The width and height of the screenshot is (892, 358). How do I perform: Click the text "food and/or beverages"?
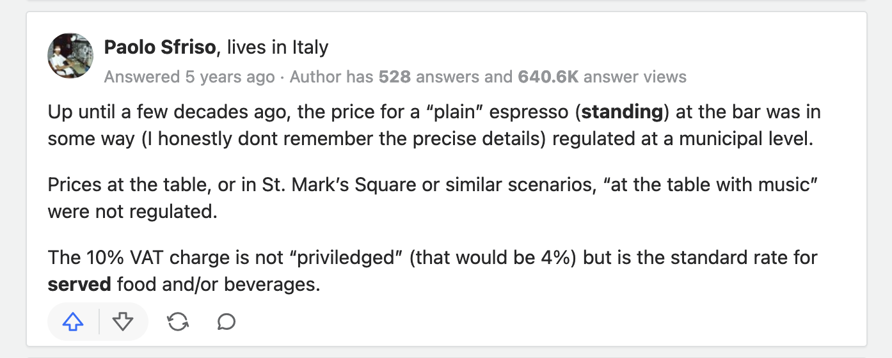218,284
